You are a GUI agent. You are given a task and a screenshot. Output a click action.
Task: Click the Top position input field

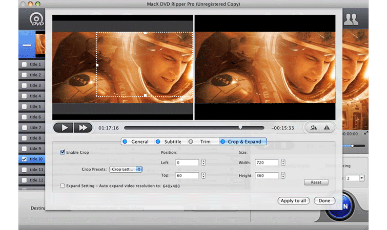(x=187, y=176)
